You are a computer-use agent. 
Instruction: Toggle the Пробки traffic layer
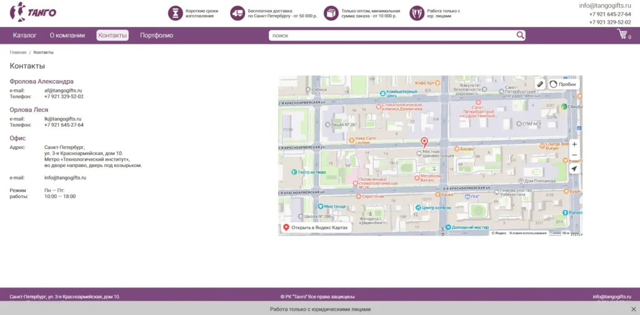point(564,84)
